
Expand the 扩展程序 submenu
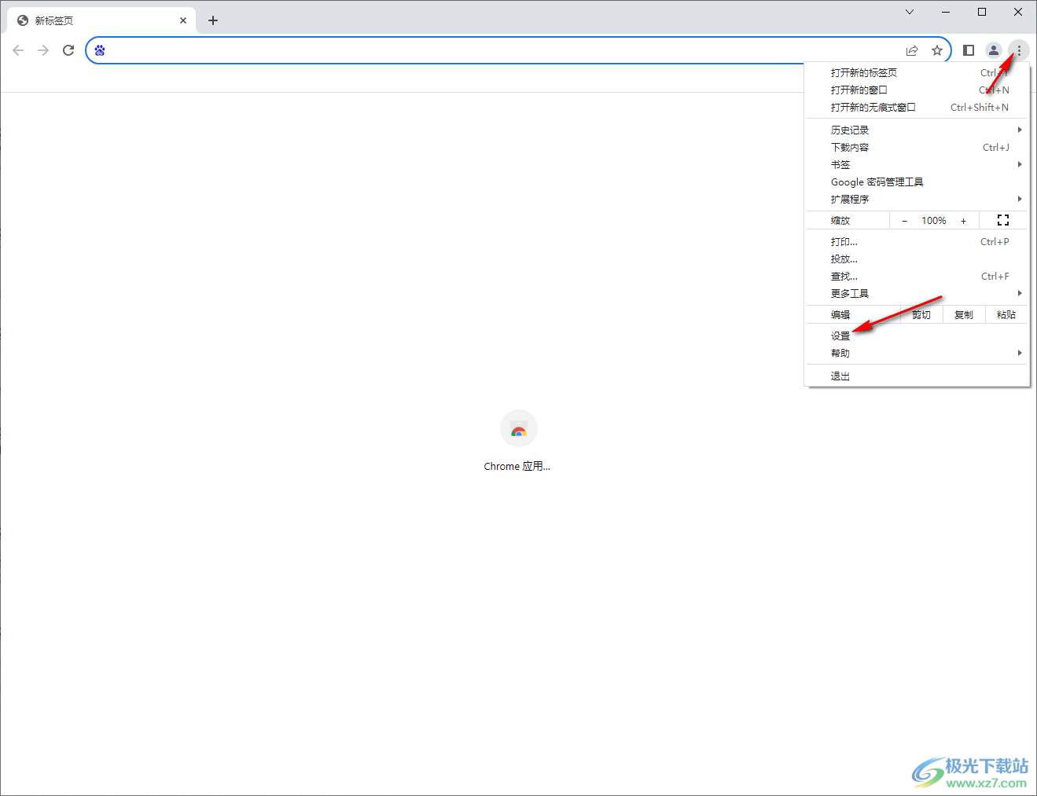tap(917, 199)
